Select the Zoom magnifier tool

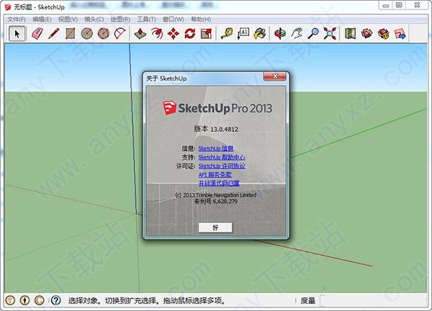coord(313,34)
